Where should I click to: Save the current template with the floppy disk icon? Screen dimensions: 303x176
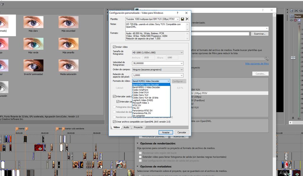coord(182,19)
